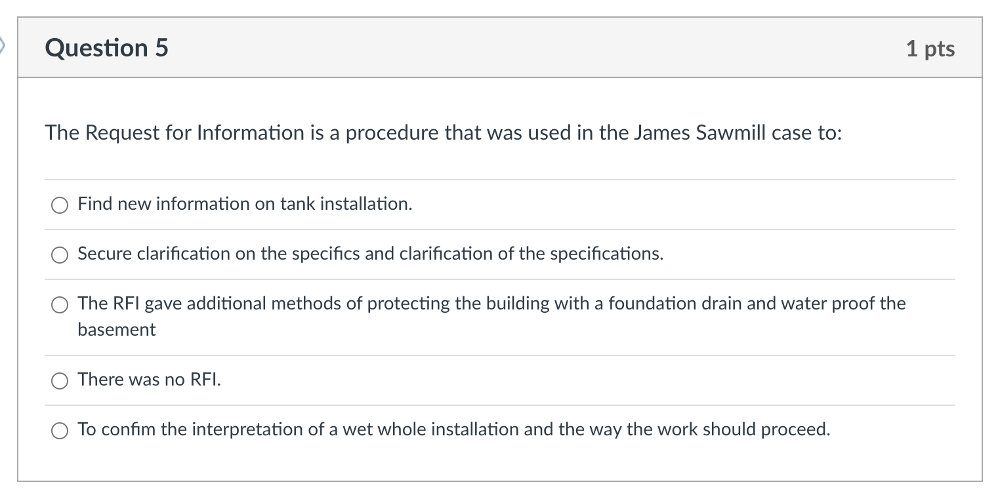1000x497 pixels.
Task: Click answer text "Find new information on tank installation."
Action: [x=244, y=204]
